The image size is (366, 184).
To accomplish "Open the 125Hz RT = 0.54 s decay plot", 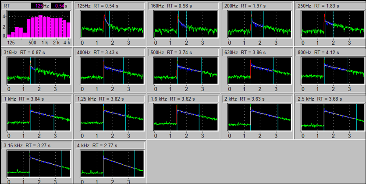I will (x=112, y=24).
